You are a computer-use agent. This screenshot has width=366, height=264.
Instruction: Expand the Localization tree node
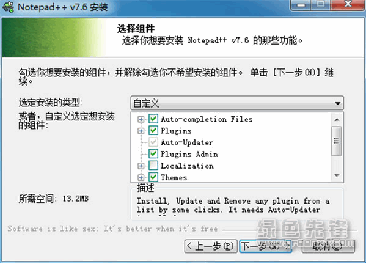(x=141, y=166)
